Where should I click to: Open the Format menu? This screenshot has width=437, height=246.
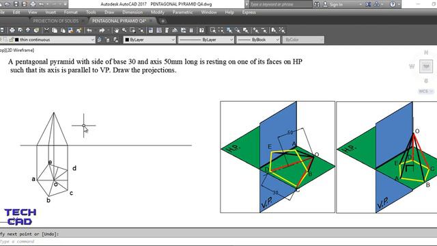click(x=71, y=12)
